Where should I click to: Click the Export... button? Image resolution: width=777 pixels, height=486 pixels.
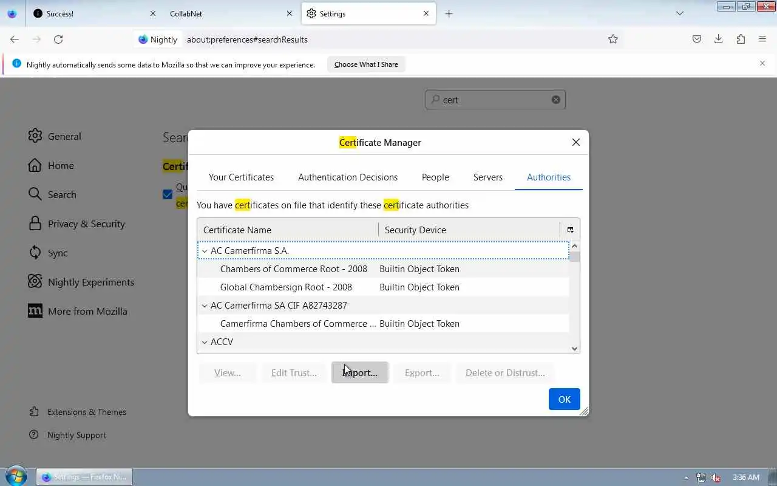[x=422, y=372]
